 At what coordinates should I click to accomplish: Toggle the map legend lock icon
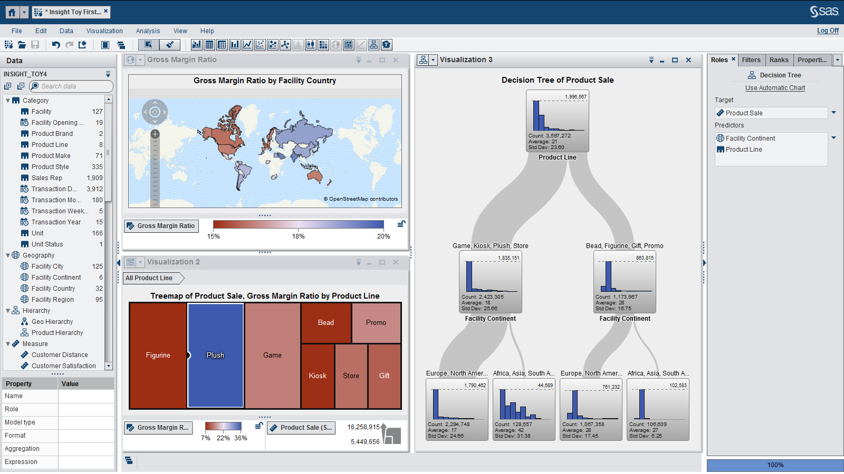coord(401,224)
